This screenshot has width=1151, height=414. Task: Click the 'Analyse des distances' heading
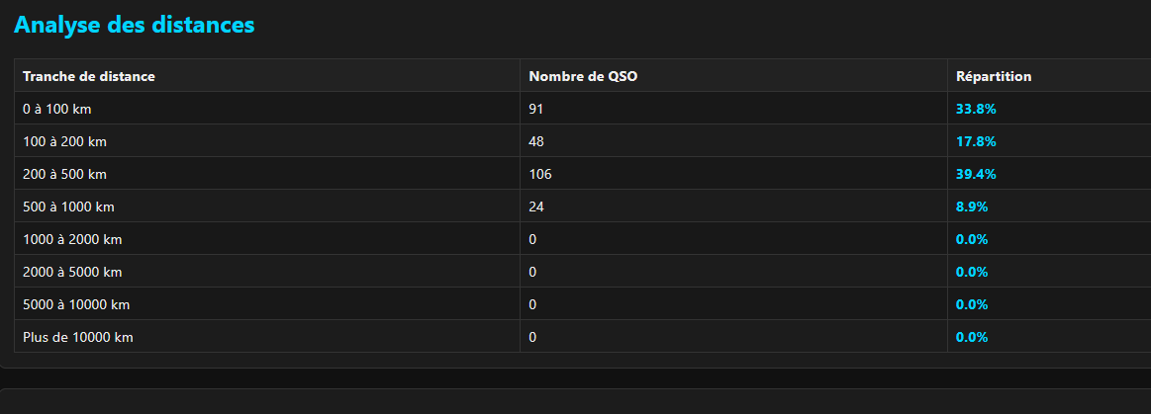coord(135,25)
